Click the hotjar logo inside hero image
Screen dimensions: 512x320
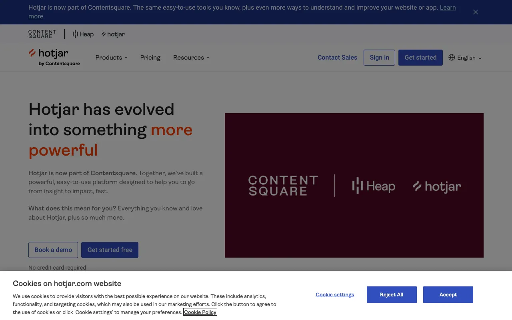click(x=436, y=186)
